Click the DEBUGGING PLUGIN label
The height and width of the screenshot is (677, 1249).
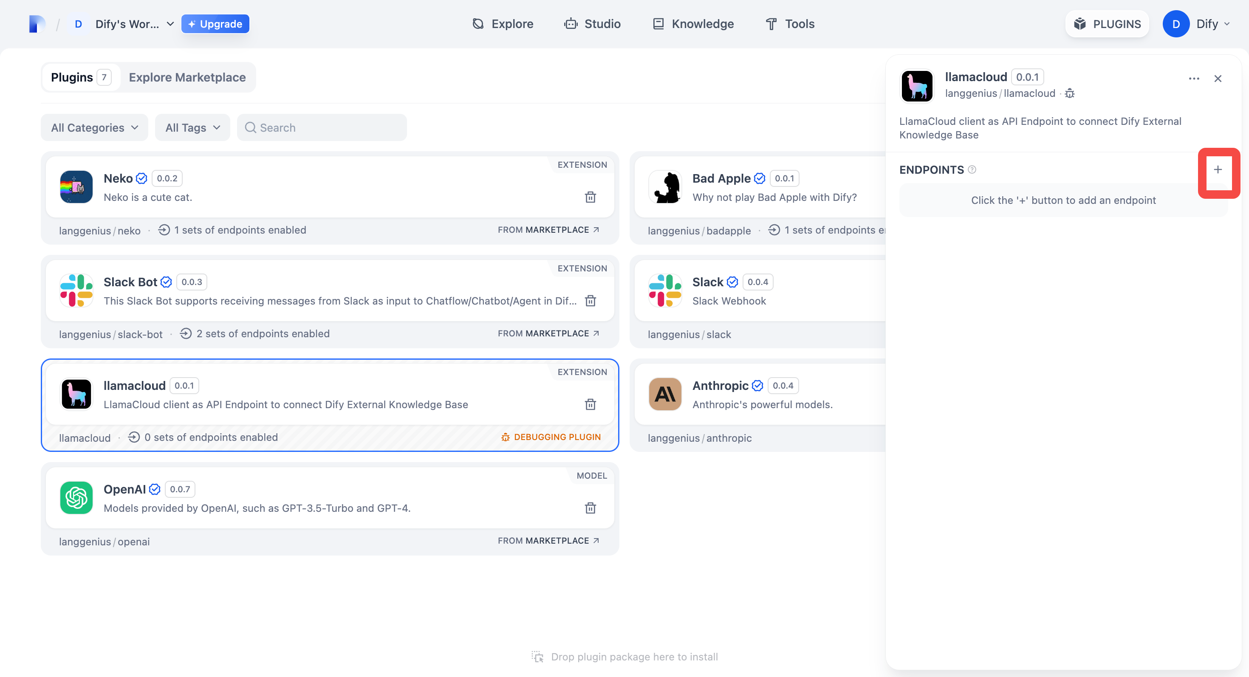(x=551, y=437)
